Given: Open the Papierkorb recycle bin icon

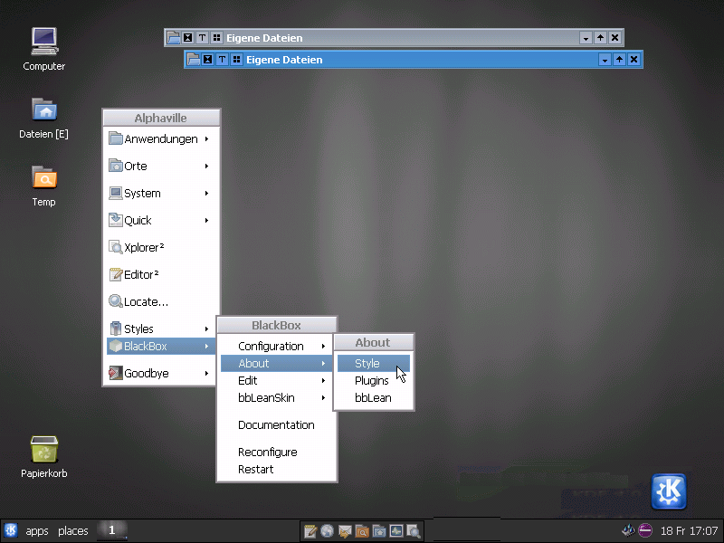Looking at the screenshot, I should pyautogui.click(x=44, y=456).
